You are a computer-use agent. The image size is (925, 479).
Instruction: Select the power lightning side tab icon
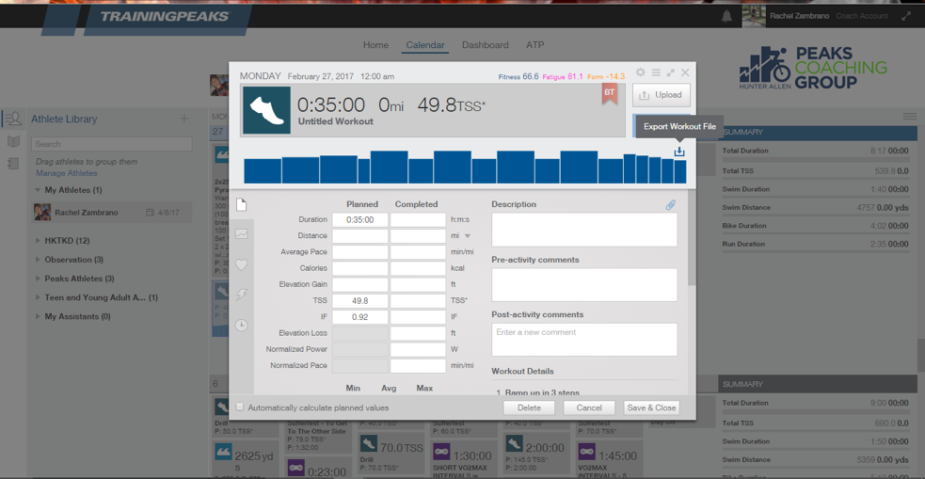(241, 295)
